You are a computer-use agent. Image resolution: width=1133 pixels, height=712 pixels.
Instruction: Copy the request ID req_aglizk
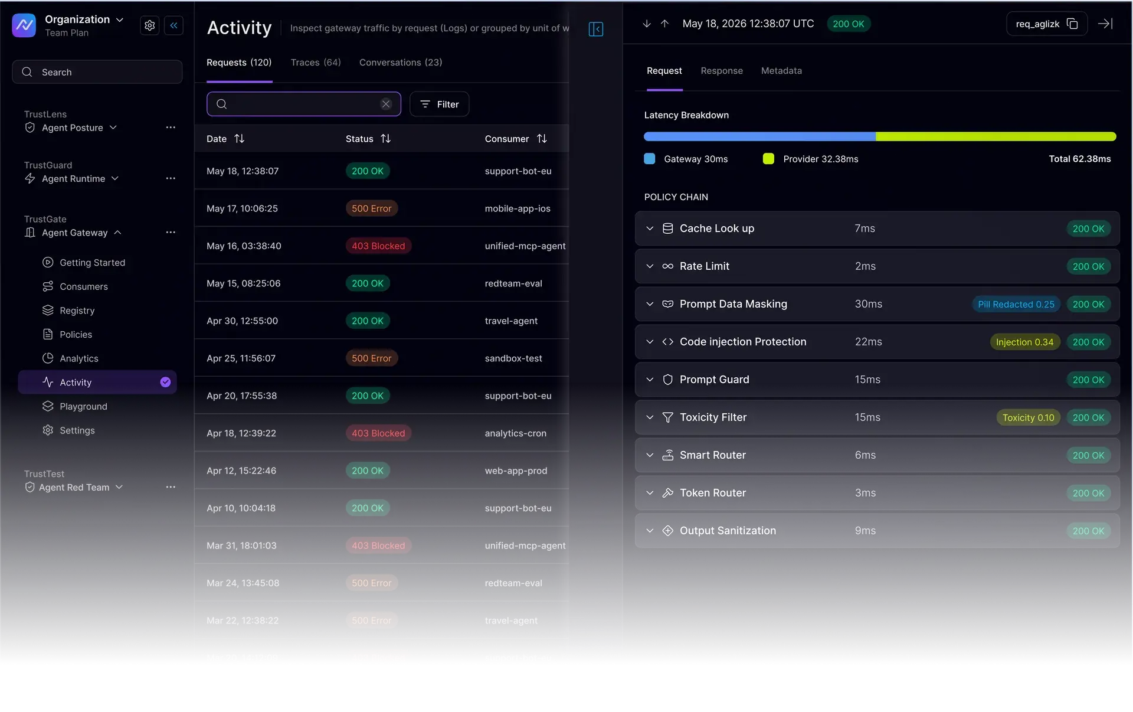click(x=1072, y=24)
